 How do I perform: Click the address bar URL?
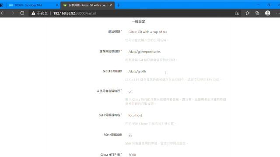75,14
